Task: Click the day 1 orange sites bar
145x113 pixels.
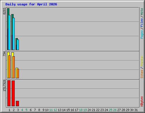Action: [9, 67]
